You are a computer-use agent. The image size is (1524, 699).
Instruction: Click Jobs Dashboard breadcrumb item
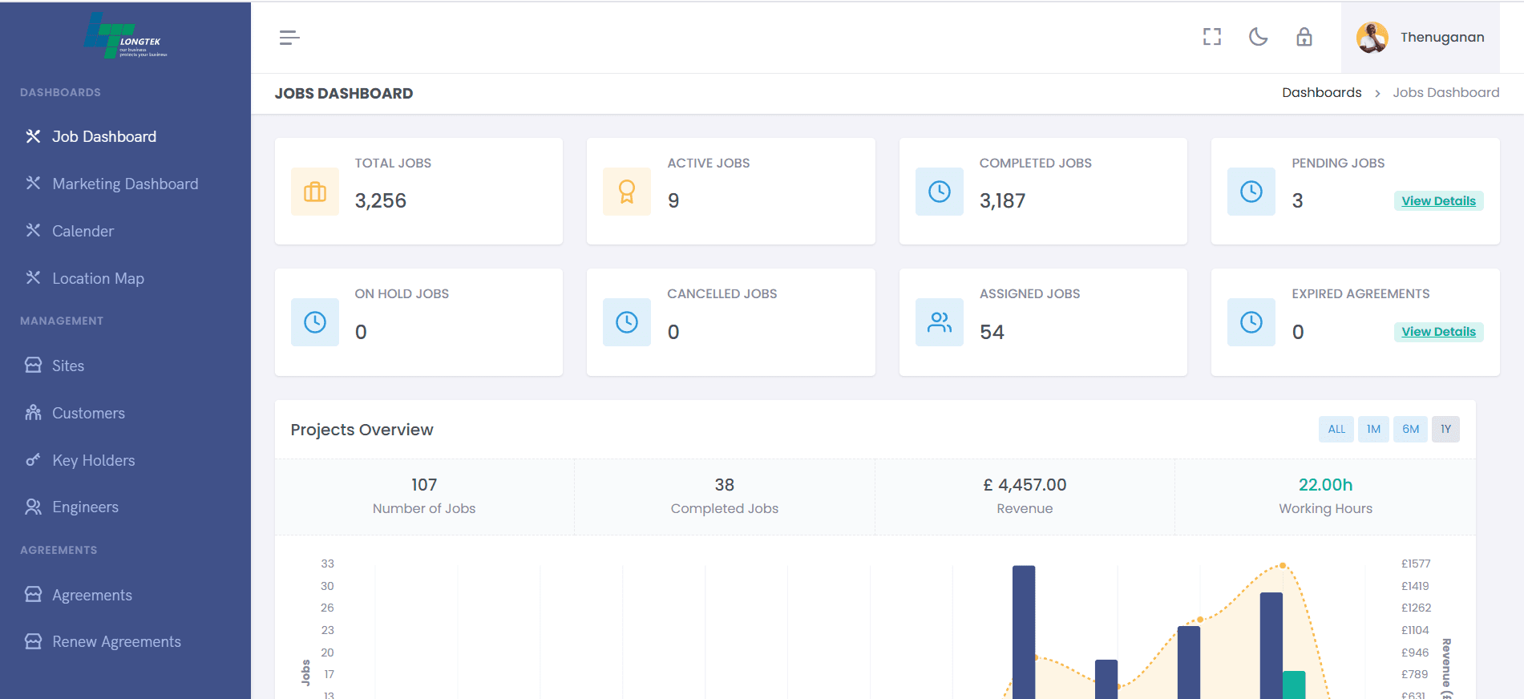[x=1445, y=93]
